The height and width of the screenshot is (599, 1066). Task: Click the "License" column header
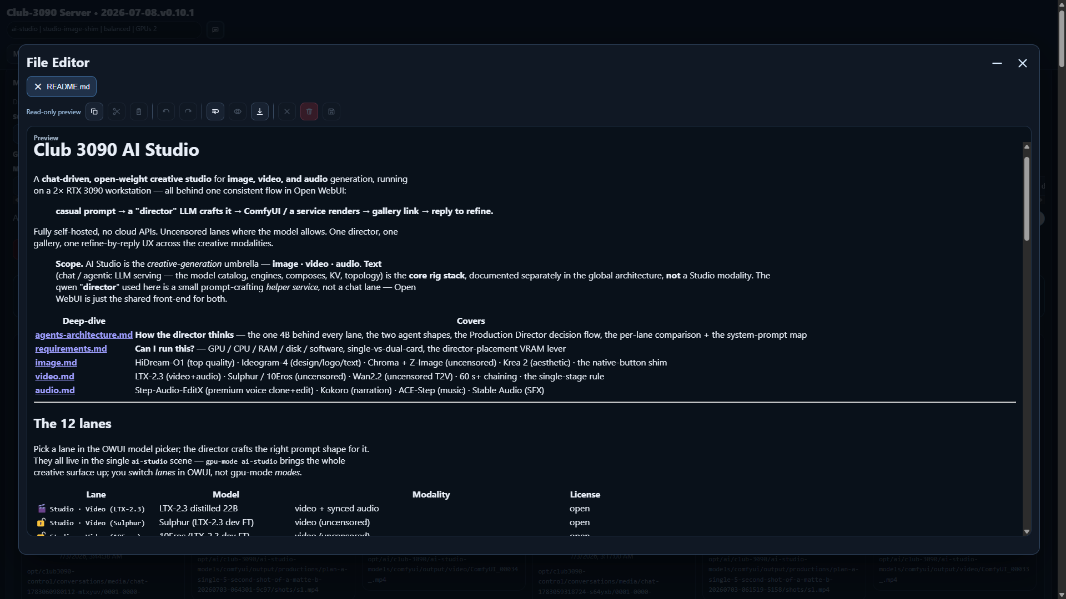585,494
